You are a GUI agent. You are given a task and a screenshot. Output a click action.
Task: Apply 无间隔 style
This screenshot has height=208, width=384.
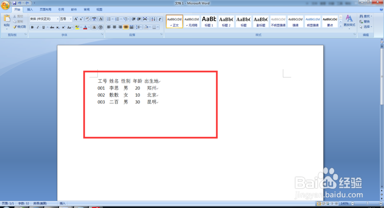point(192,21)
